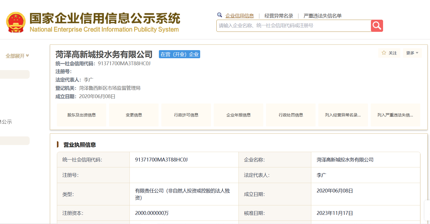
Task: Click the 国家企业信用信息公示系统 site title
Action: click(104, 18)
